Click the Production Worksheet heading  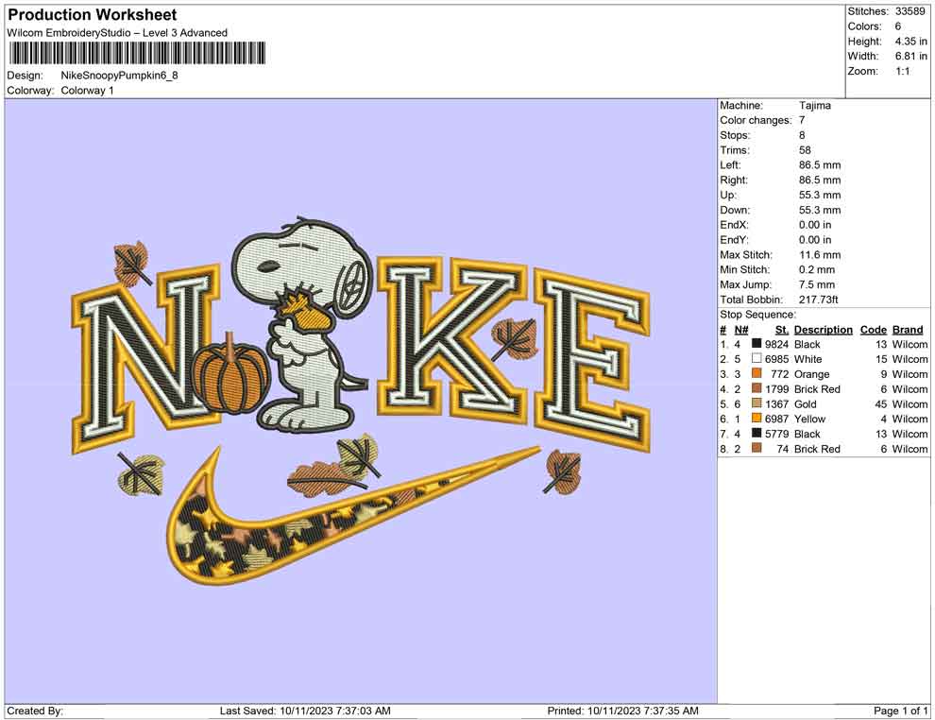tap(93, 15)
